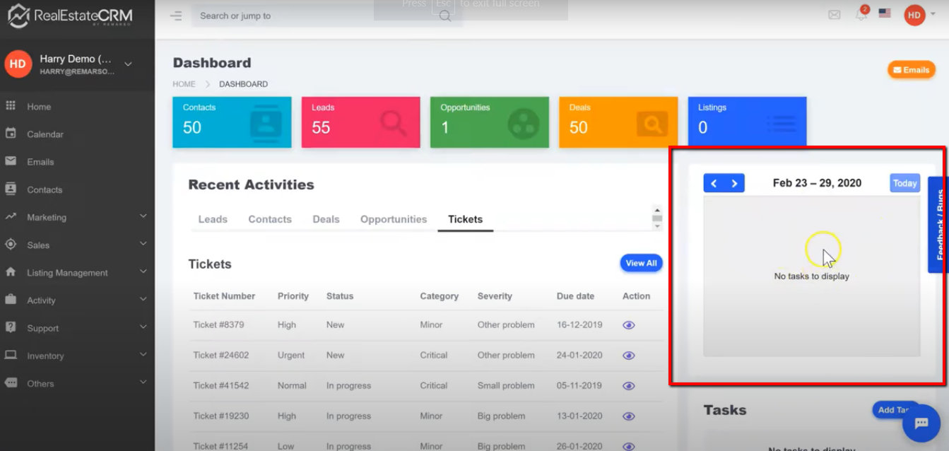Open the chat bubble widget
The width and height of the screenshot is (949, 451).
click(921, 423)
